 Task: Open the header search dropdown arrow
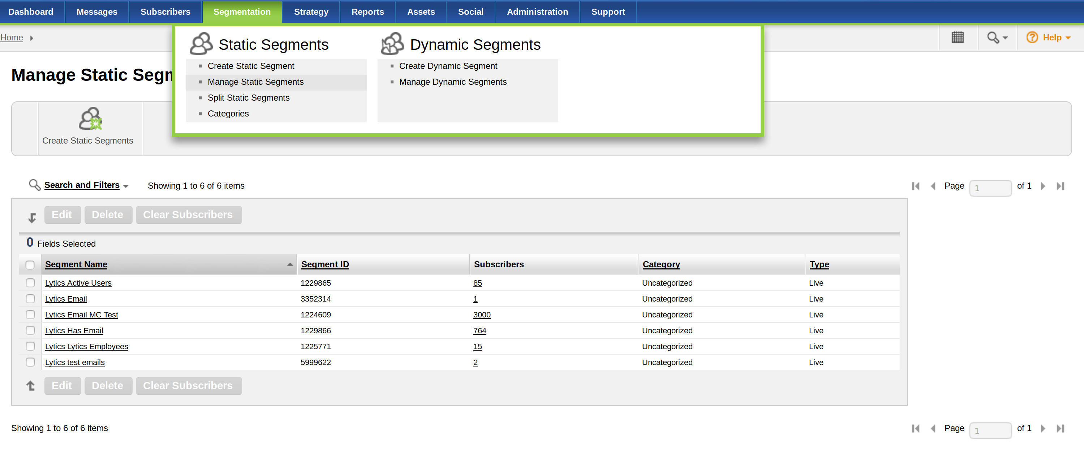click(1005, 38)
